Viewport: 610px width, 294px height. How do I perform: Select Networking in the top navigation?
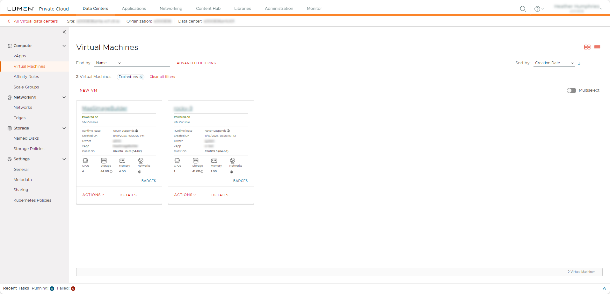pos(171,9)
